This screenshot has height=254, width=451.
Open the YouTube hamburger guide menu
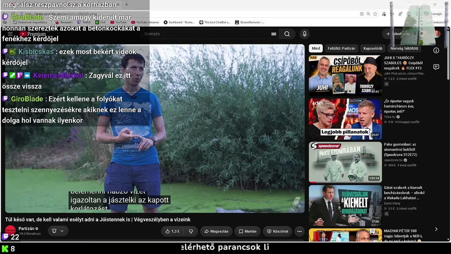(x=10, y=34)
